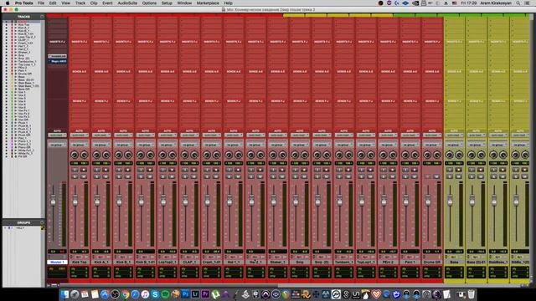This screenshot has width=536, height=301.
Task: Solo the Bass track
Action: coord(450,176)
